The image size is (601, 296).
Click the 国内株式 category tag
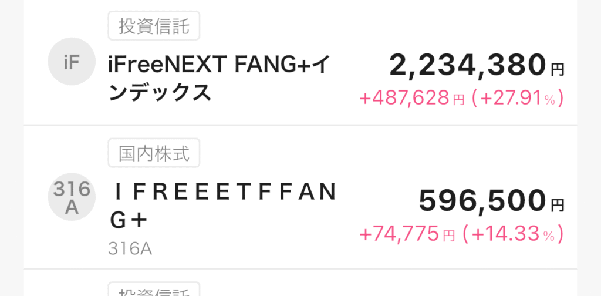(154, 153)
